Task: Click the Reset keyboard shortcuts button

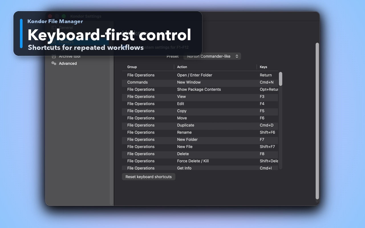Action: [x=149, y=177]
